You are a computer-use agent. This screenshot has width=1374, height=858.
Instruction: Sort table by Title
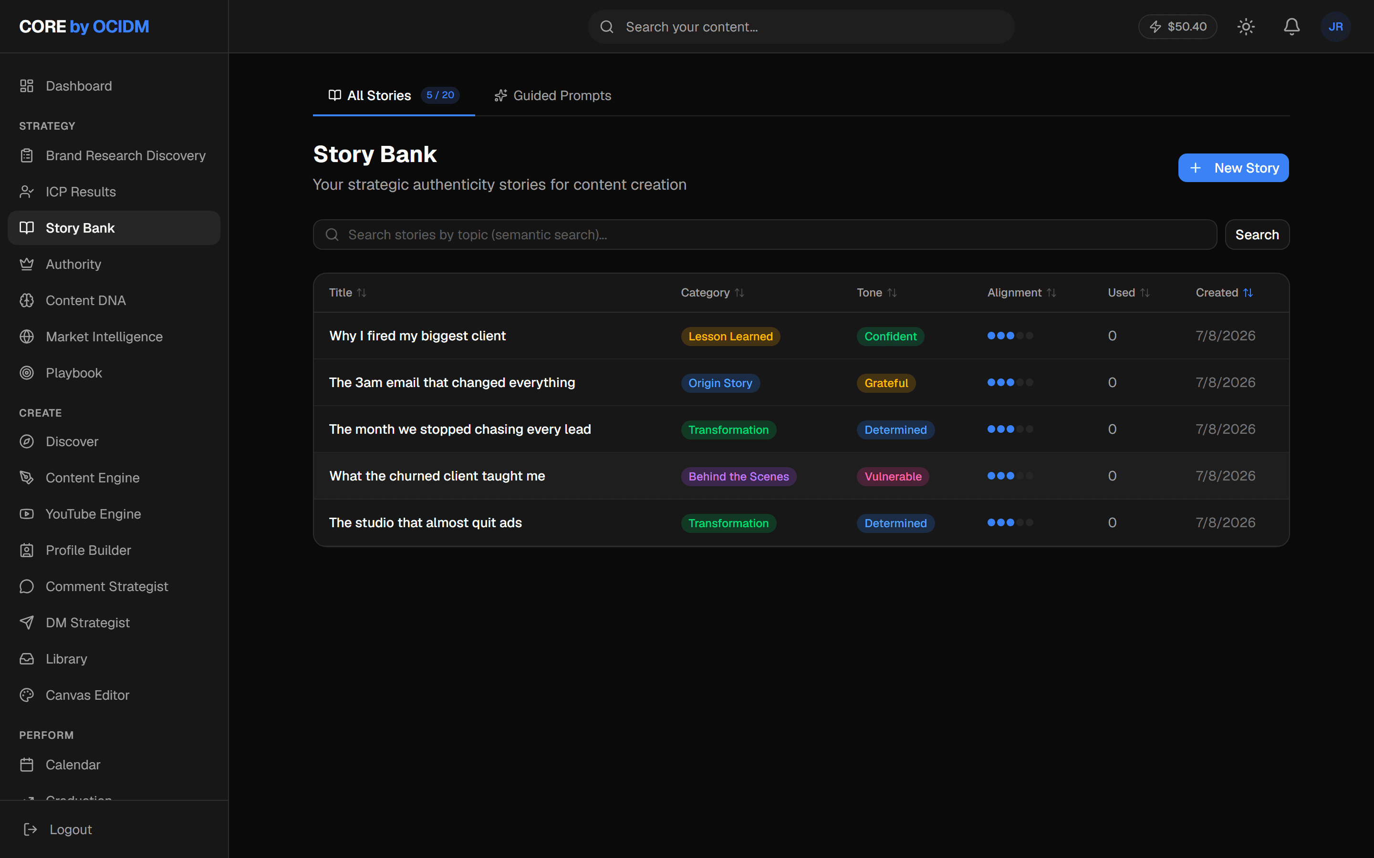click(347, 293)
